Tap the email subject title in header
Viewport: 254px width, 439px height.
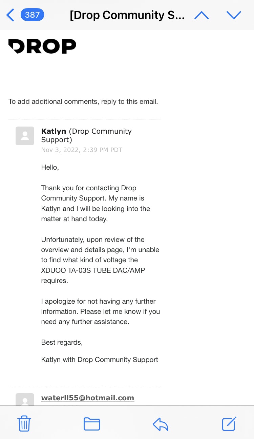tap(127, 15)
